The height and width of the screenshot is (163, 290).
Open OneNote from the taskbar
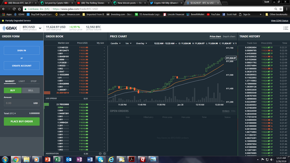79,159
